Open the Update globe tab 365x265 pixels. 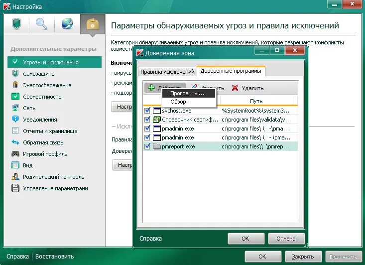click(67, 24)
